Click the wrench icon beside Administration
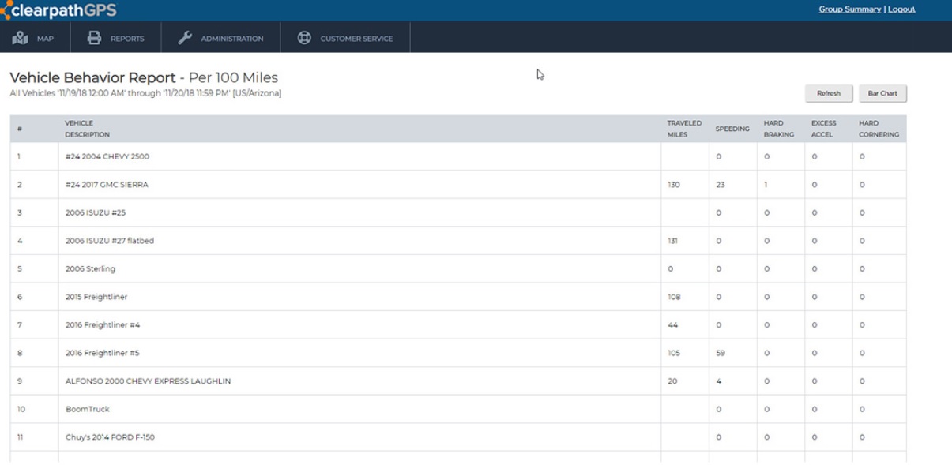 coord(185,38)
